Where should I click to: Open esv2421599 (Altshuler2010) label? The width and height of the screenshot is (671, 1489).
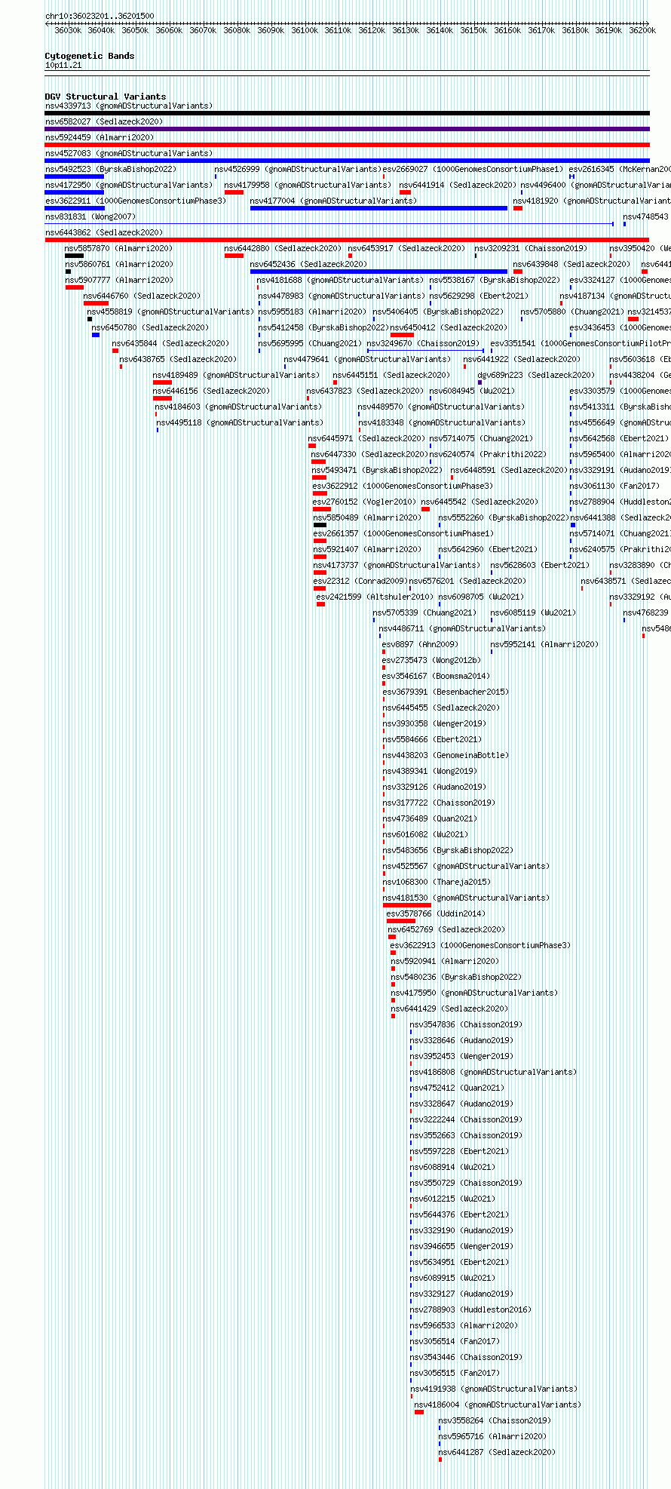375,597
